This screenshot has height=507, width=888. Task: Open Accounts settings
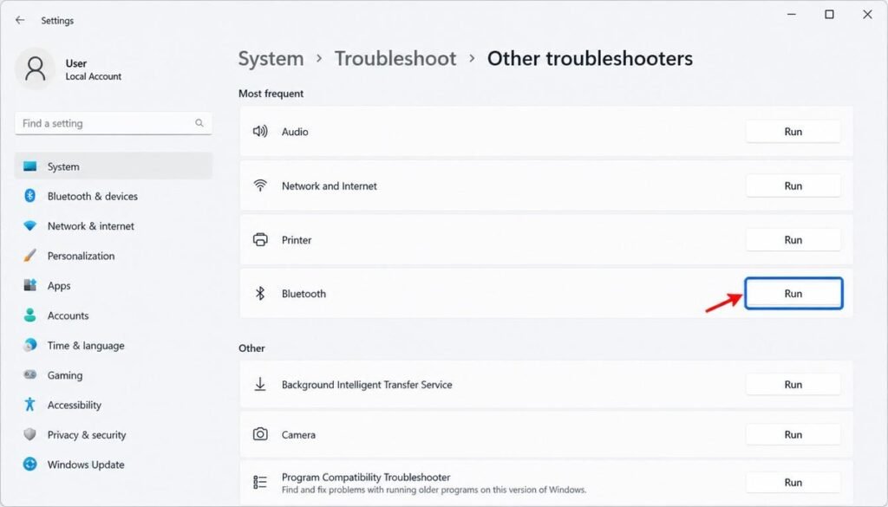tap(114, 315)
